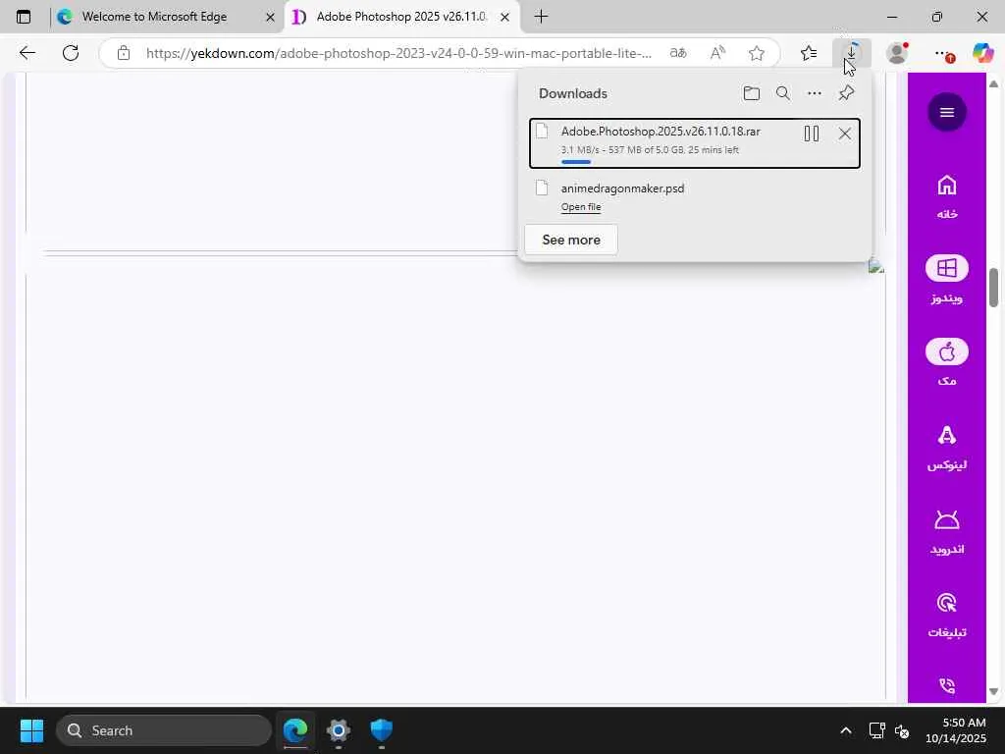Click the address bar URL field

(398, 53)
